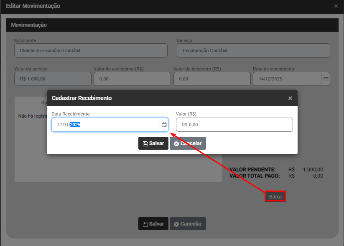The image size is (344, 246).
Task: Focus the Data Recebimento date field
Action: pyautogui.click(x=104, y=125)
